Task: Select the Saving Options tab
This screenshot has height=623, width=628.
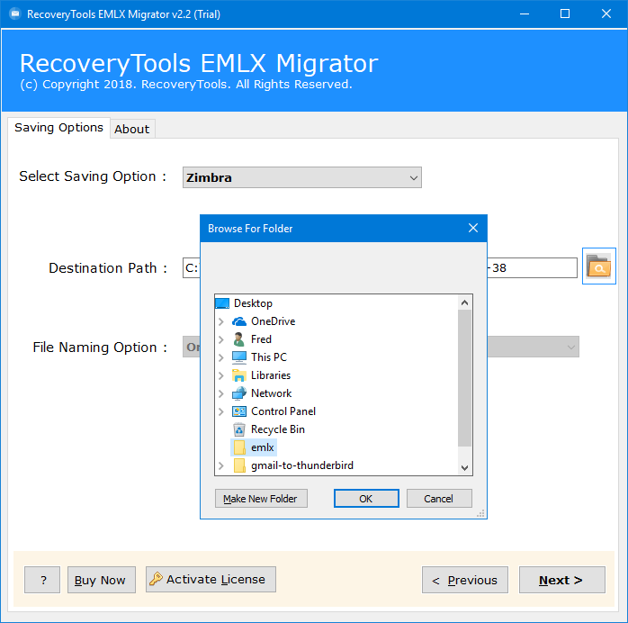Action: [x=58, y=128]
